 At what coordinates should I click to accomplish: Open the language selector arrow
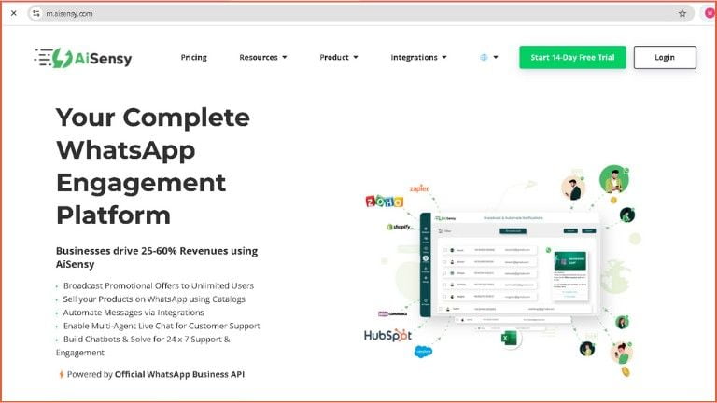[496, 57]
